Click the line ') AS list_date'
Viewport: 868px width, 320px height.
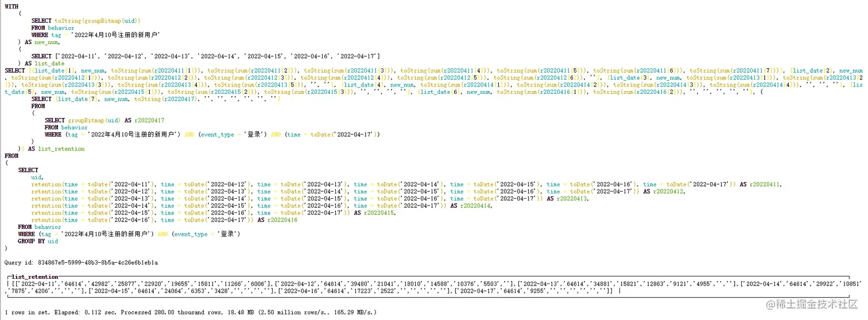click(41, 63)
